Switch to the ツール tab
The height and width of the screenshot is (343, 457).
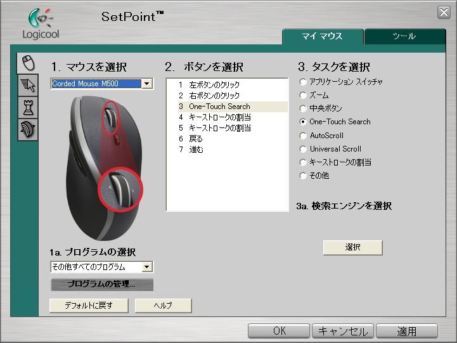(x=405, y=36)
